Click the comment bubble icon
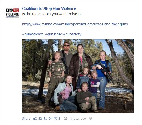The width and height of the screenshot is (142, 125). tap(46, 118)
